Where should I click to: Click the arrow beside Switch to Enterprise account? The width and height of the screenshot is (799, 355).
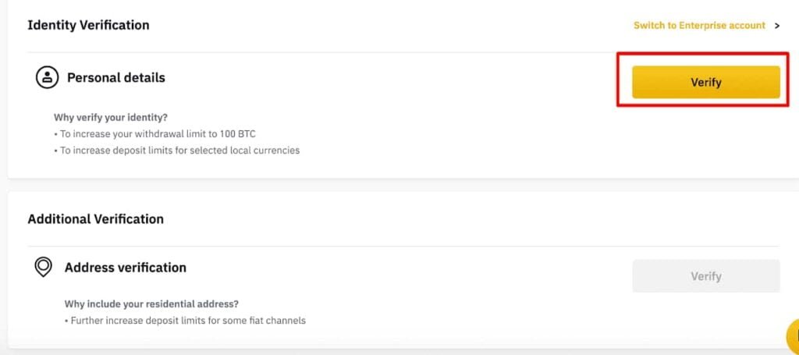777,26
